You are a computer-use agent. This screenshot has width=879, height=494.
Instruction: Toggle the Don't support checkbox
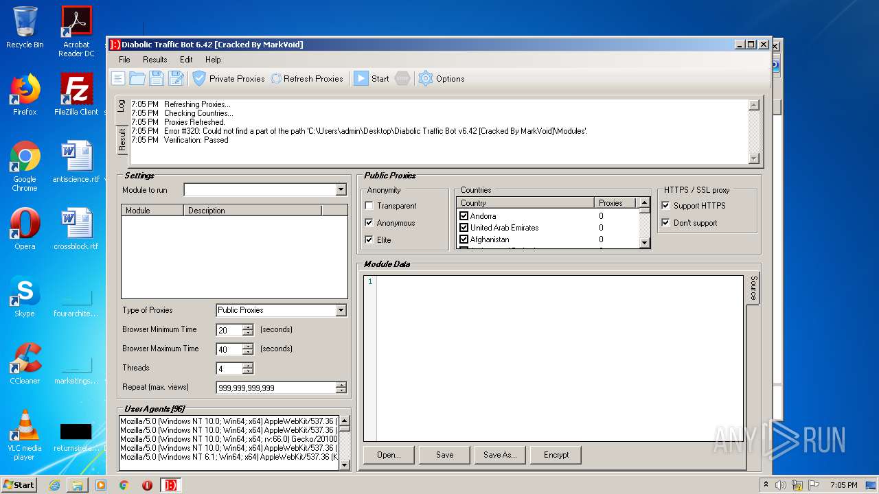tap(665, 223)
